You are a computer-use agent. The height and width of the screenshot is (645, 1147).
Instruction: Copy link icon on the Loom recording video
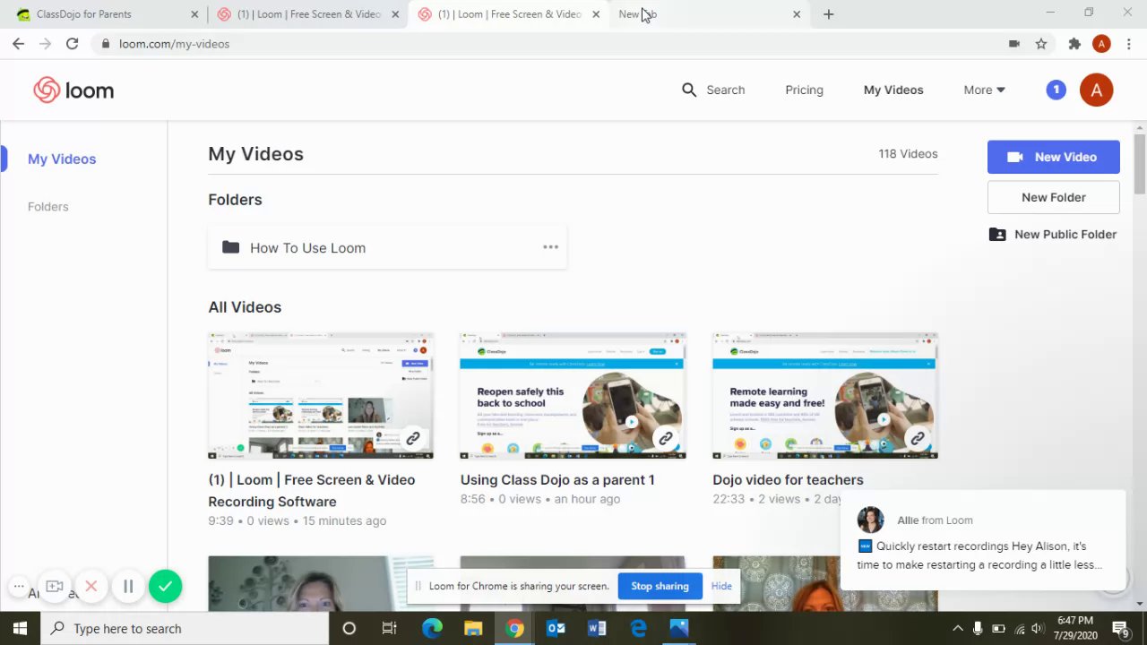coord(413,439)
